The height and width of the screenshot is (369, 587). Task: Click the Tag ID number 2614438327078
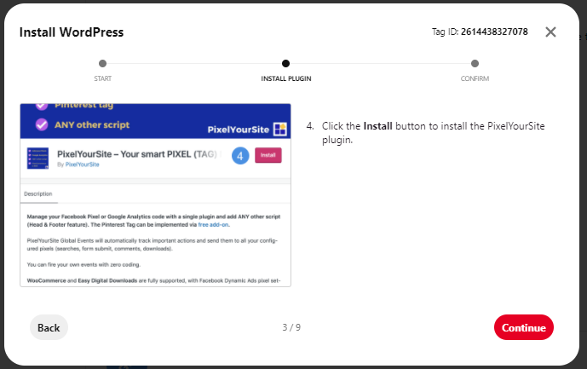(494, 32)
